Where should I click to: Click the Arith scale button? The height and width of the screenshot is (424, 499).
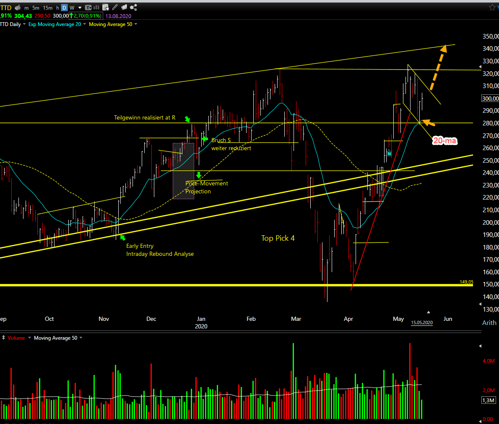click(489, 323)
